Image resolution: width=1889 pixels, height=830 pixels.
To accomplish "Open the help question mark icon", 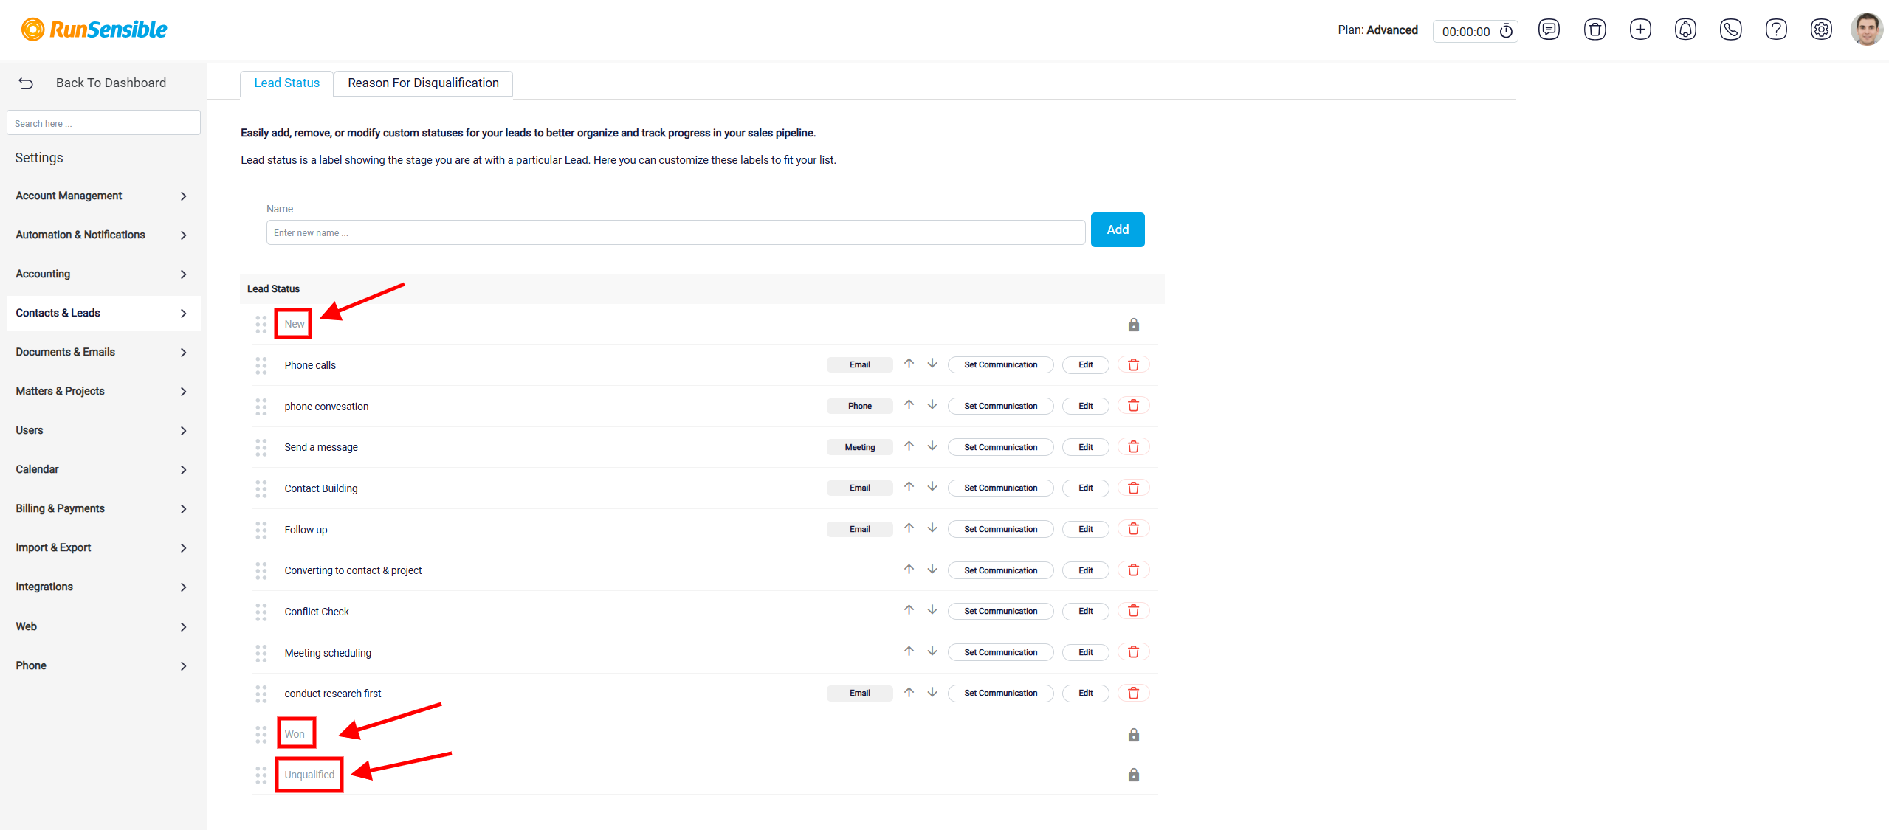I will coord(1776,30).
